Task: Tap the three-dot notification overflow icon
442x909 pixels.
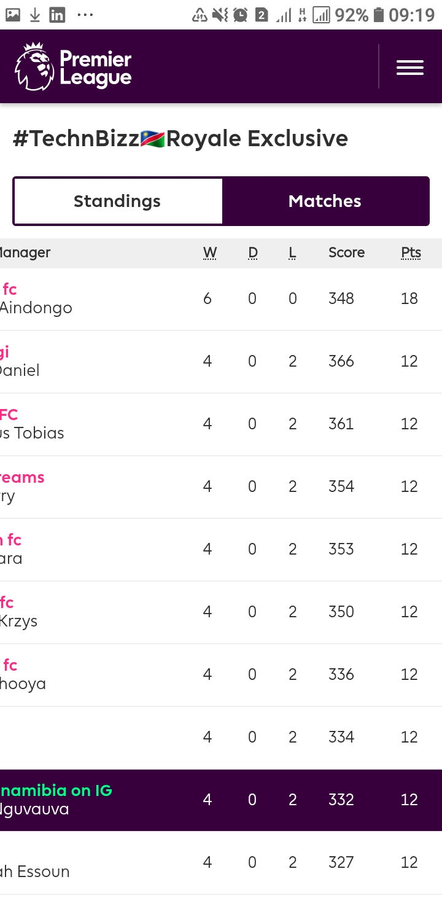Action: (x=85, y=15)
